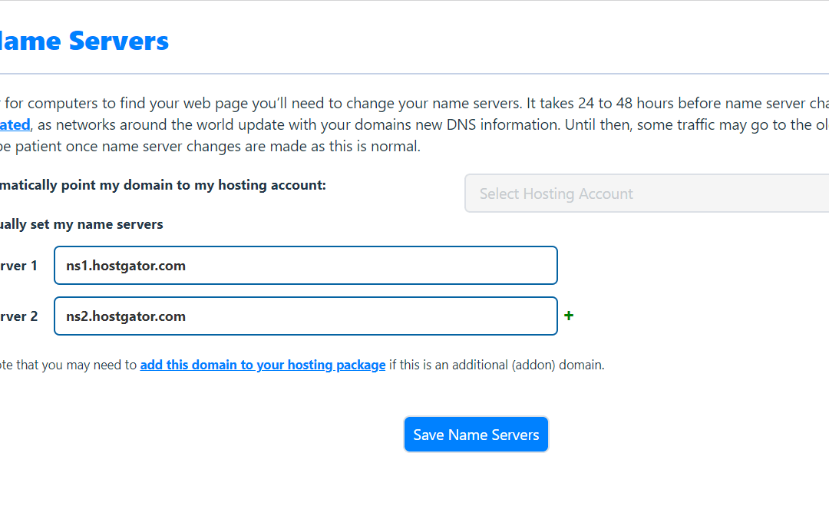The image size is (829, 516).
Task: Focus the ns2.hostgator.com name server field
Action: (x=306, y=316)
